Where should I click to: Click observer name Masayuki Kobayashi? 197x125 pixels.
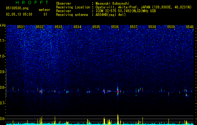pyautogui.click(x=112, y=3)
